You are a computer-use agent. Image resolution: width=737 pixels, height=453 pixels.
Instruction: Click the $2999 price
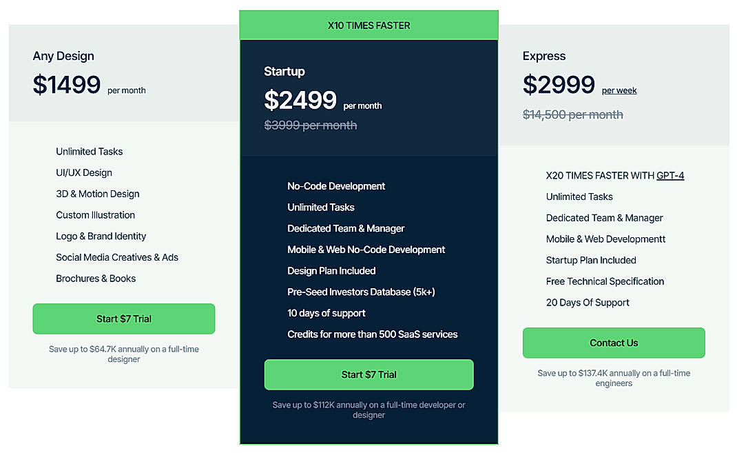tap(559, 85)
